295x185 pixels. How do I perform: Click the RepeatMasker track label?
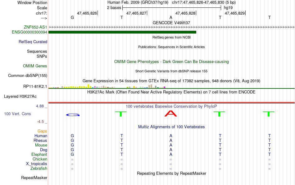pyautogui.click(x=34, y=178)
